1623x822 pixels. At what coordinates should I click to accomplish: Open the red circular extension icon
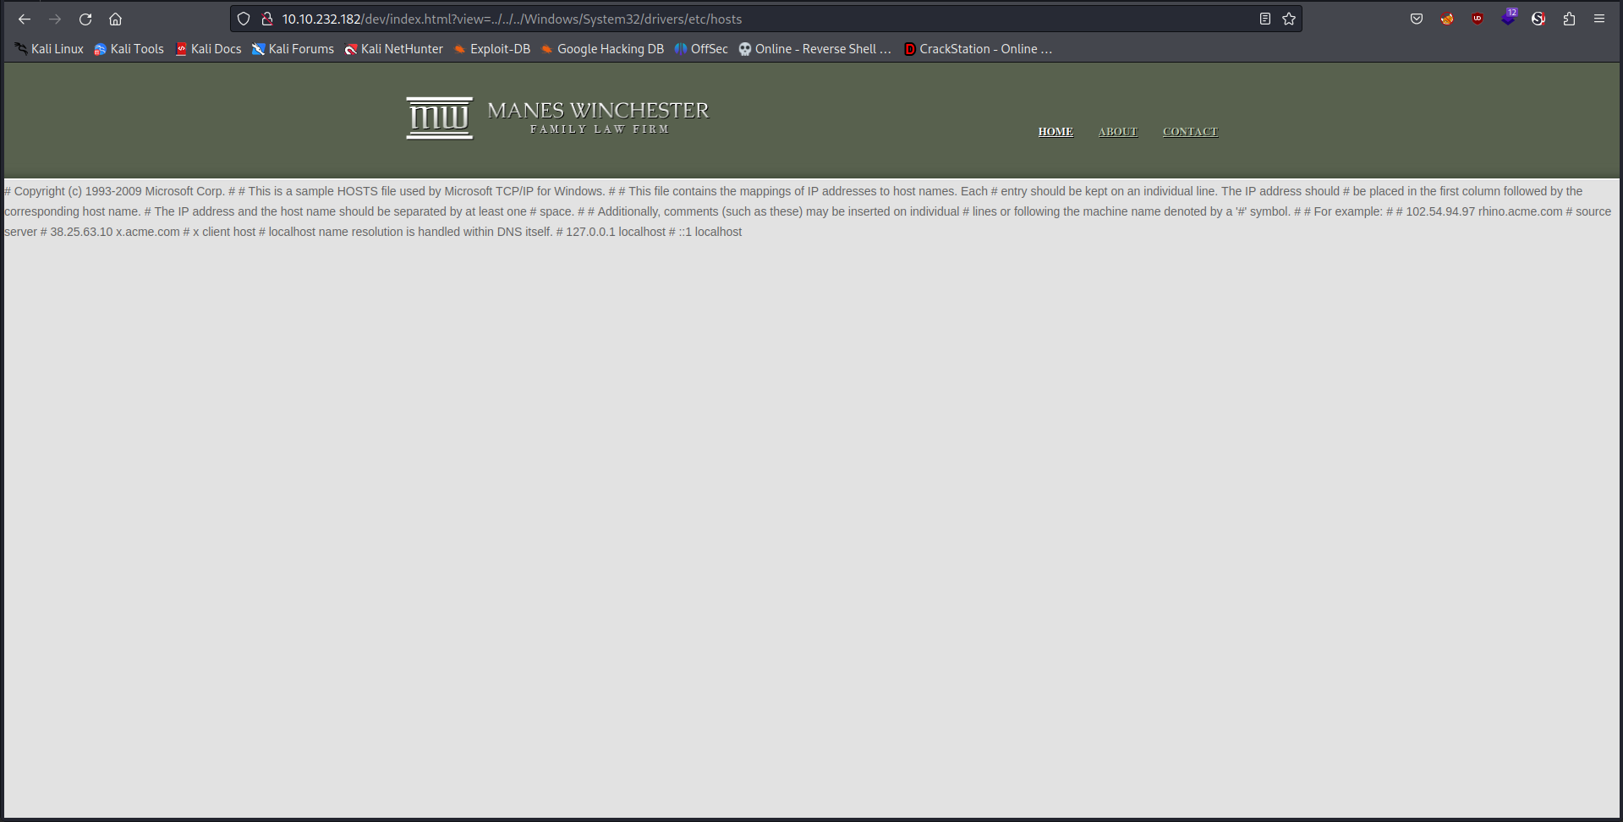point(1538,19)
